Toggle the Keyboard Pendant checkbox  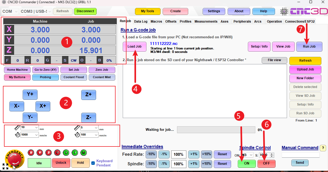point(93,163)
